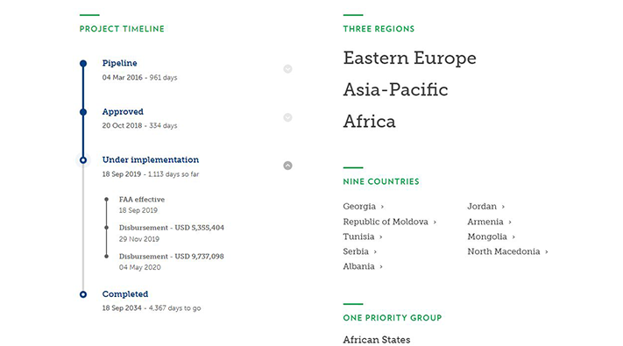Image resolution: width=623 pixels, height=346 pixels.
Task: Select the Completed timeline marker circle
Action: 83,294
